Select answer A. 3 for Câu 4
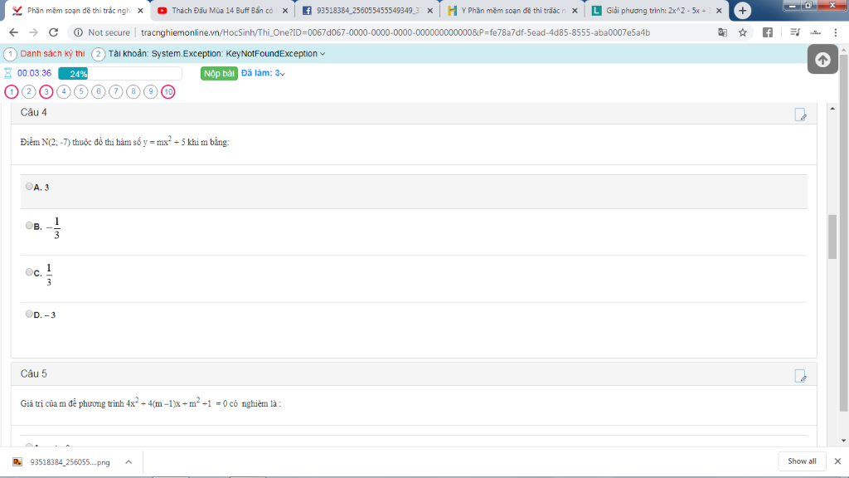 tap(29, 187)
